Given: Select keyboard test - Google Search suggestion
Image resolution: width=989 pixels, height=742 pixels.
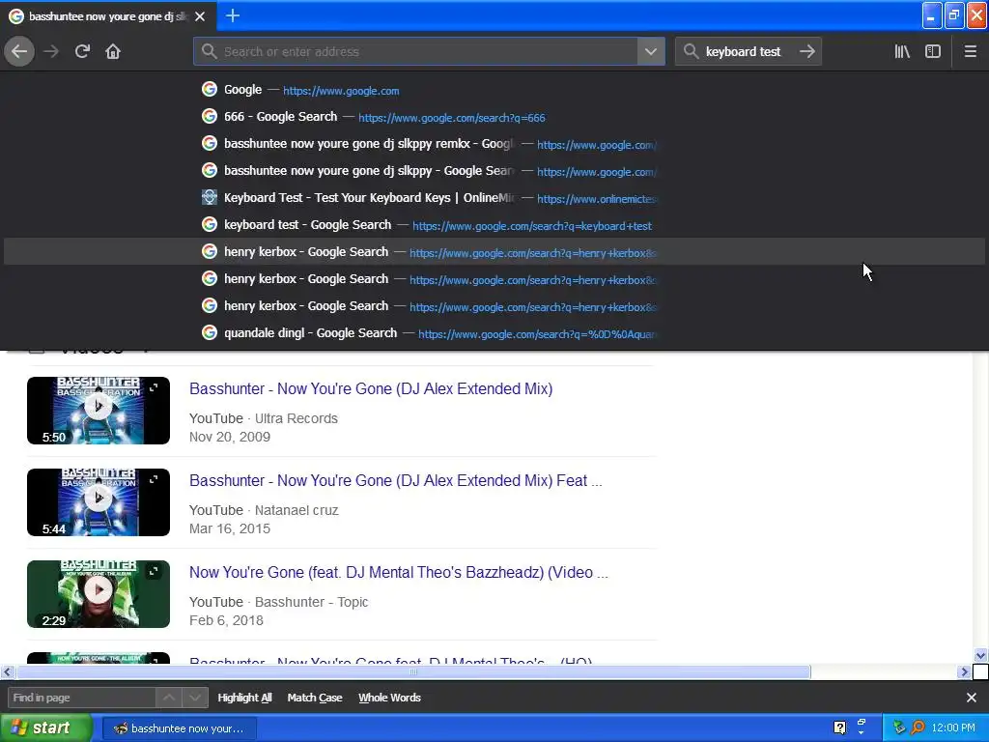Looking at the screenshot, I should 494,225.
